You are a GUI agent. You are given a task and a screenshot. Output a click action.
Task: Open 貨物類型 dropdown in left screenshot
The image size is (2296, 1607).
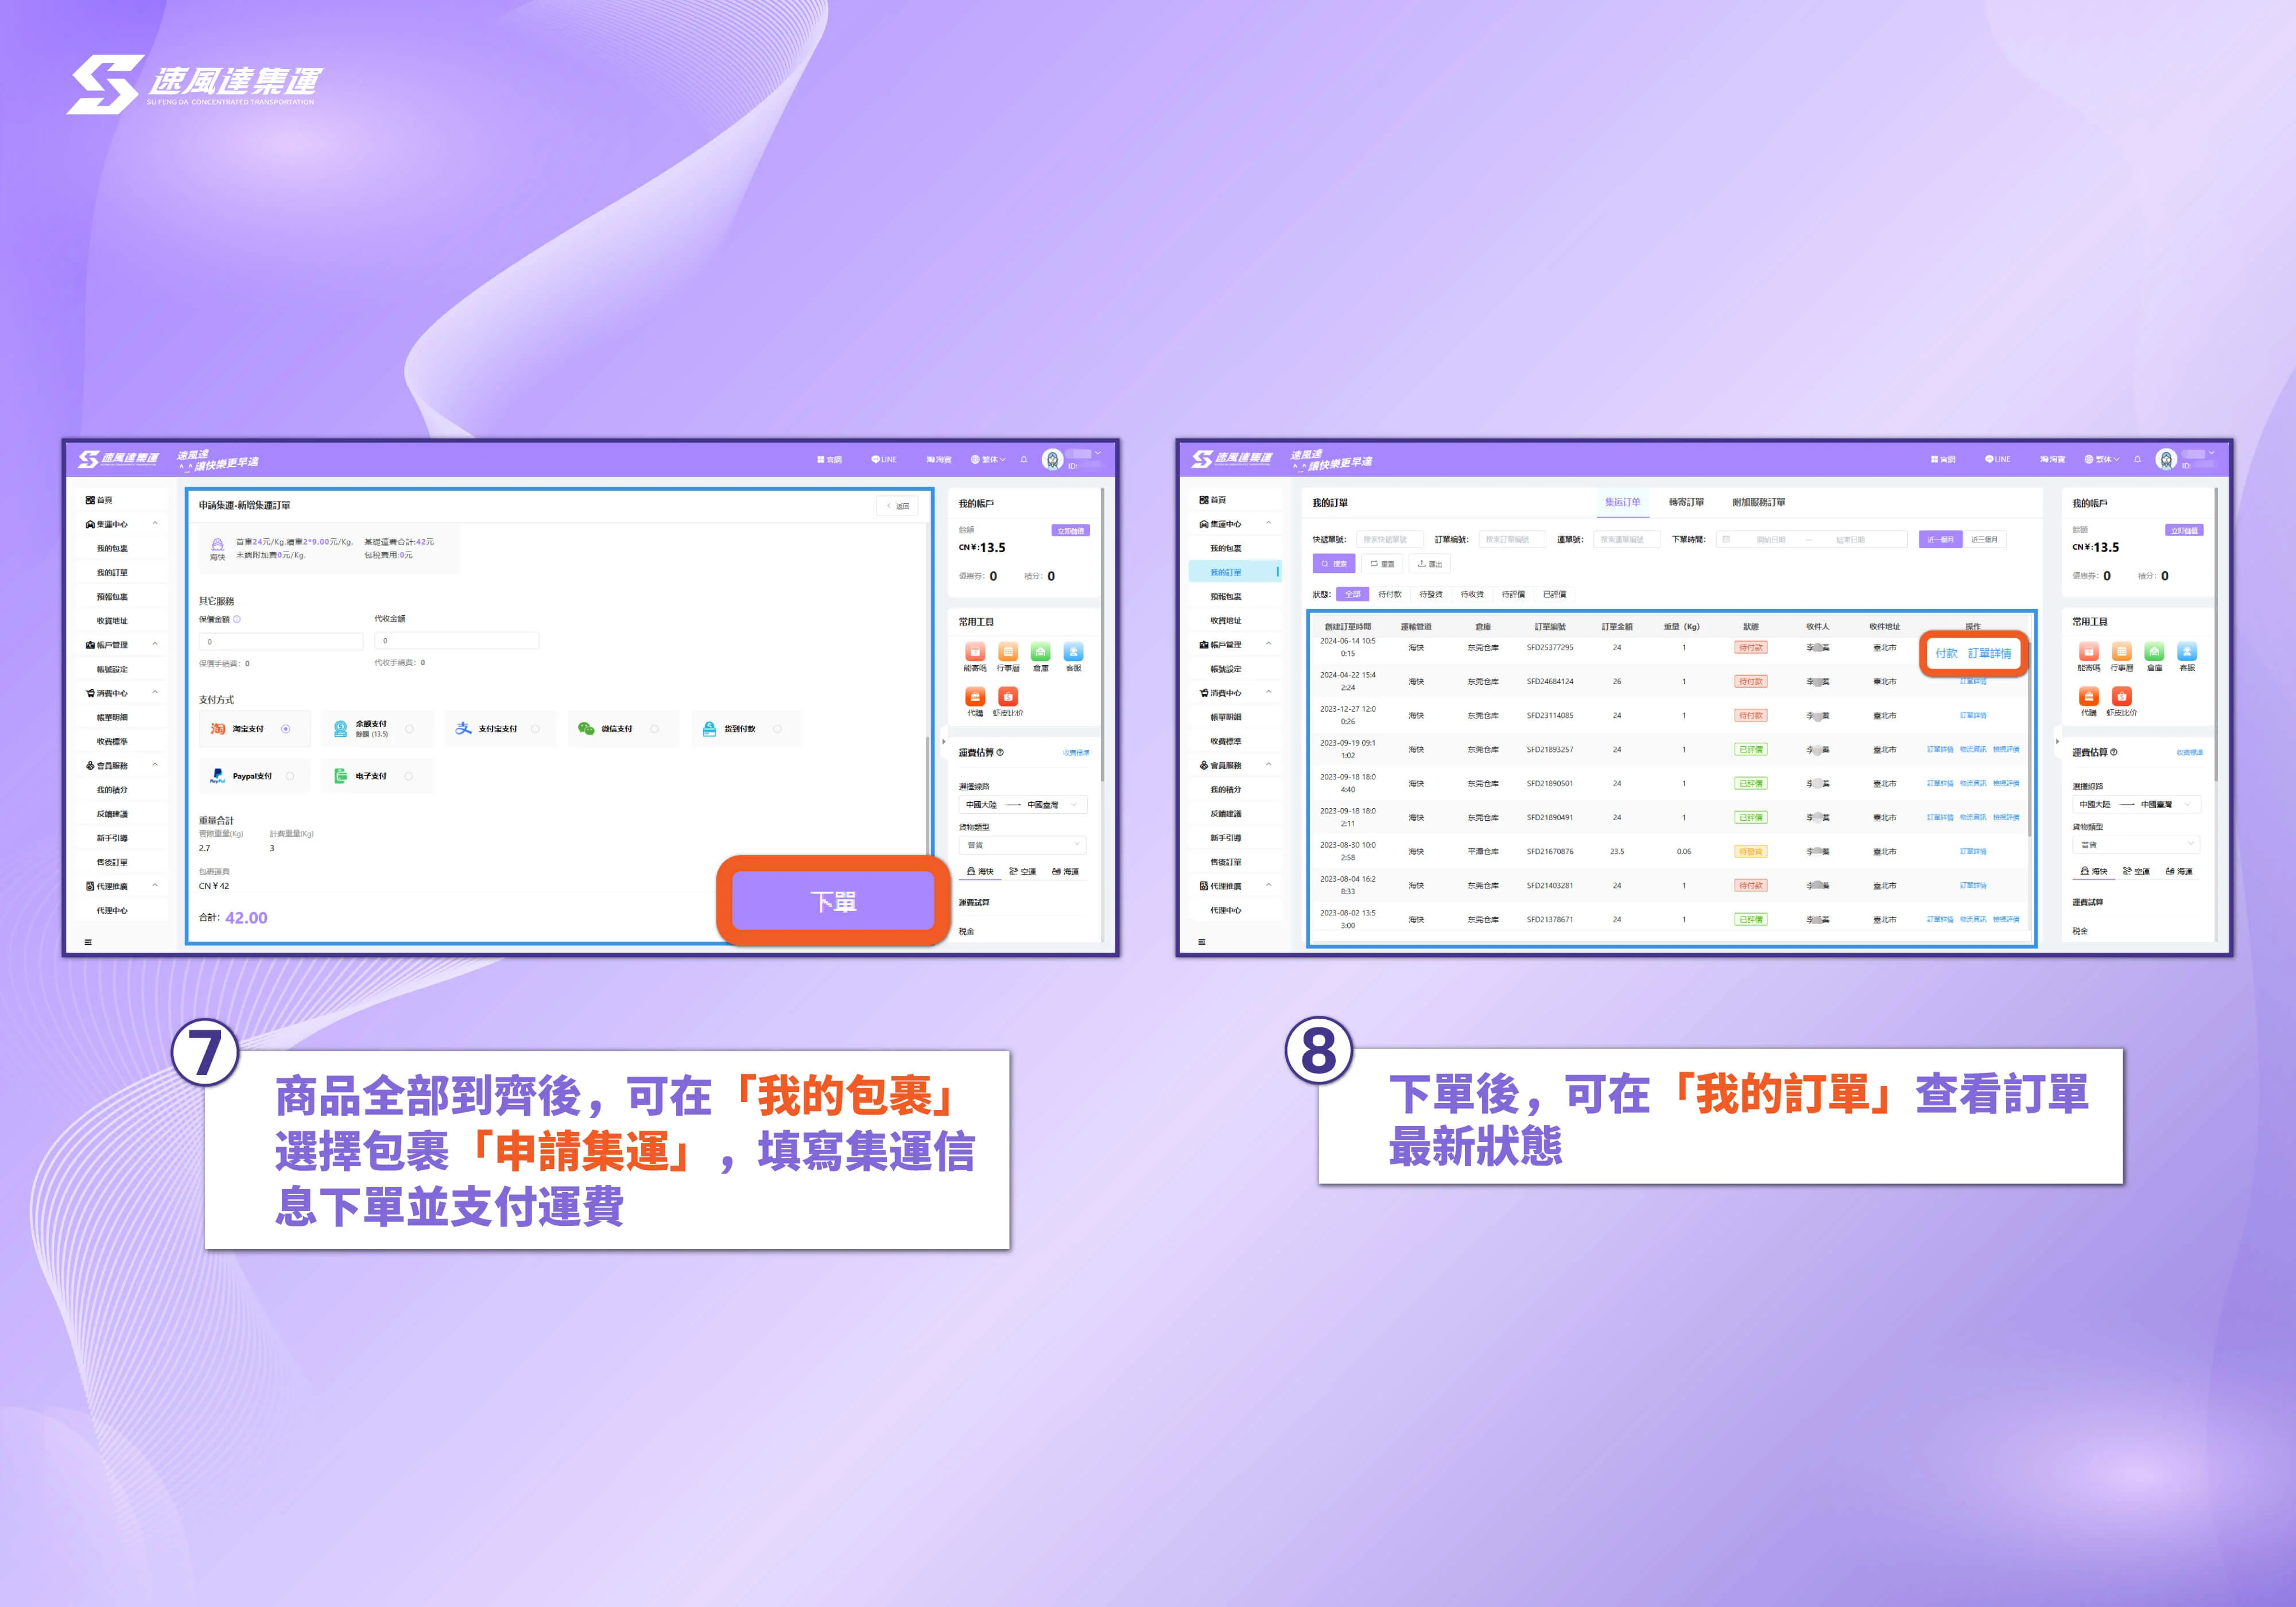(x=1022, y=845)
